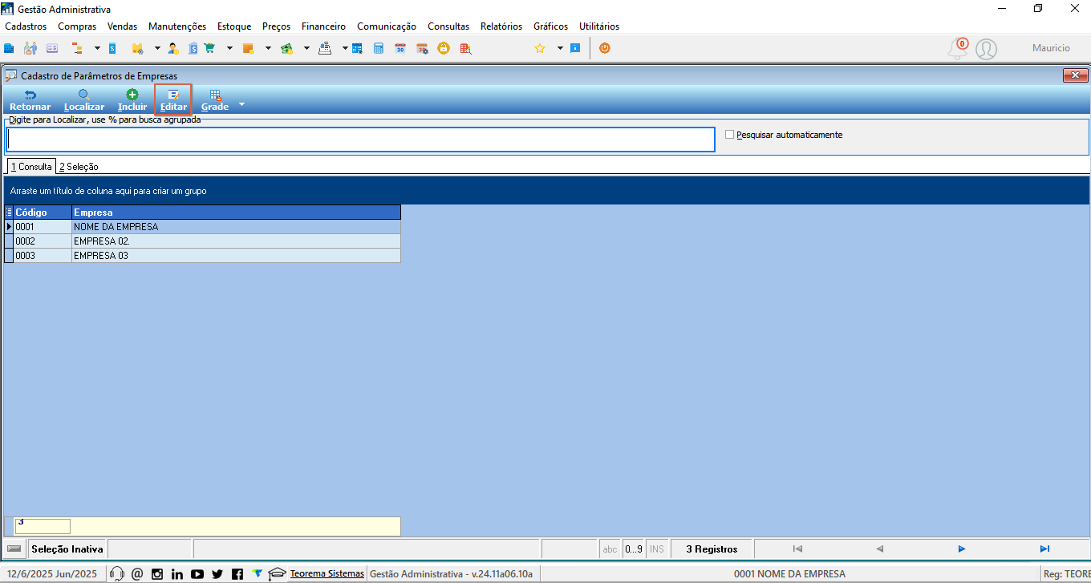Click the user profile avatar icon
Screen dimensions: 1091x583
(x=986, y=49)
